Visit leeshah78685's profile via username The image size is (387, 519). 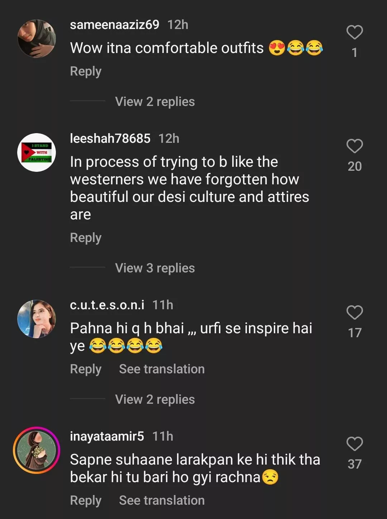110,139
